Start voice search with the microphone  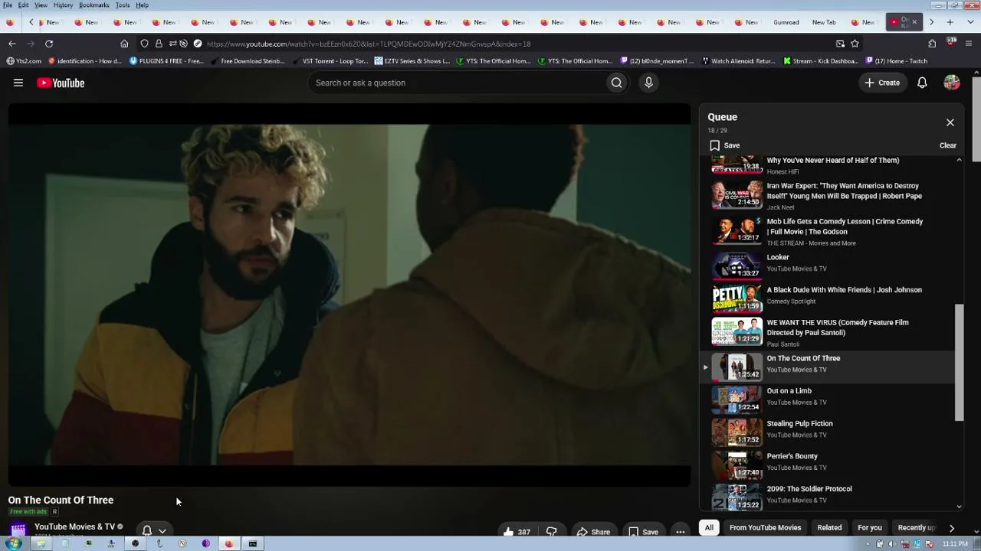point(648,83)
